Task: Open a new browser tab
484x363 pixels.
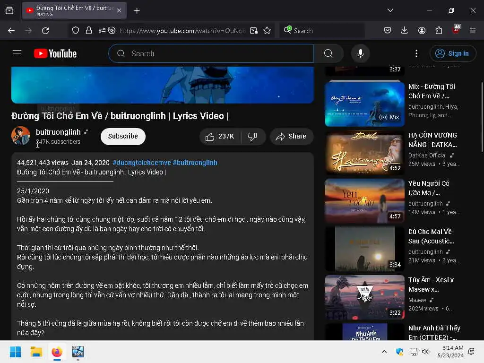Action: 137,11
